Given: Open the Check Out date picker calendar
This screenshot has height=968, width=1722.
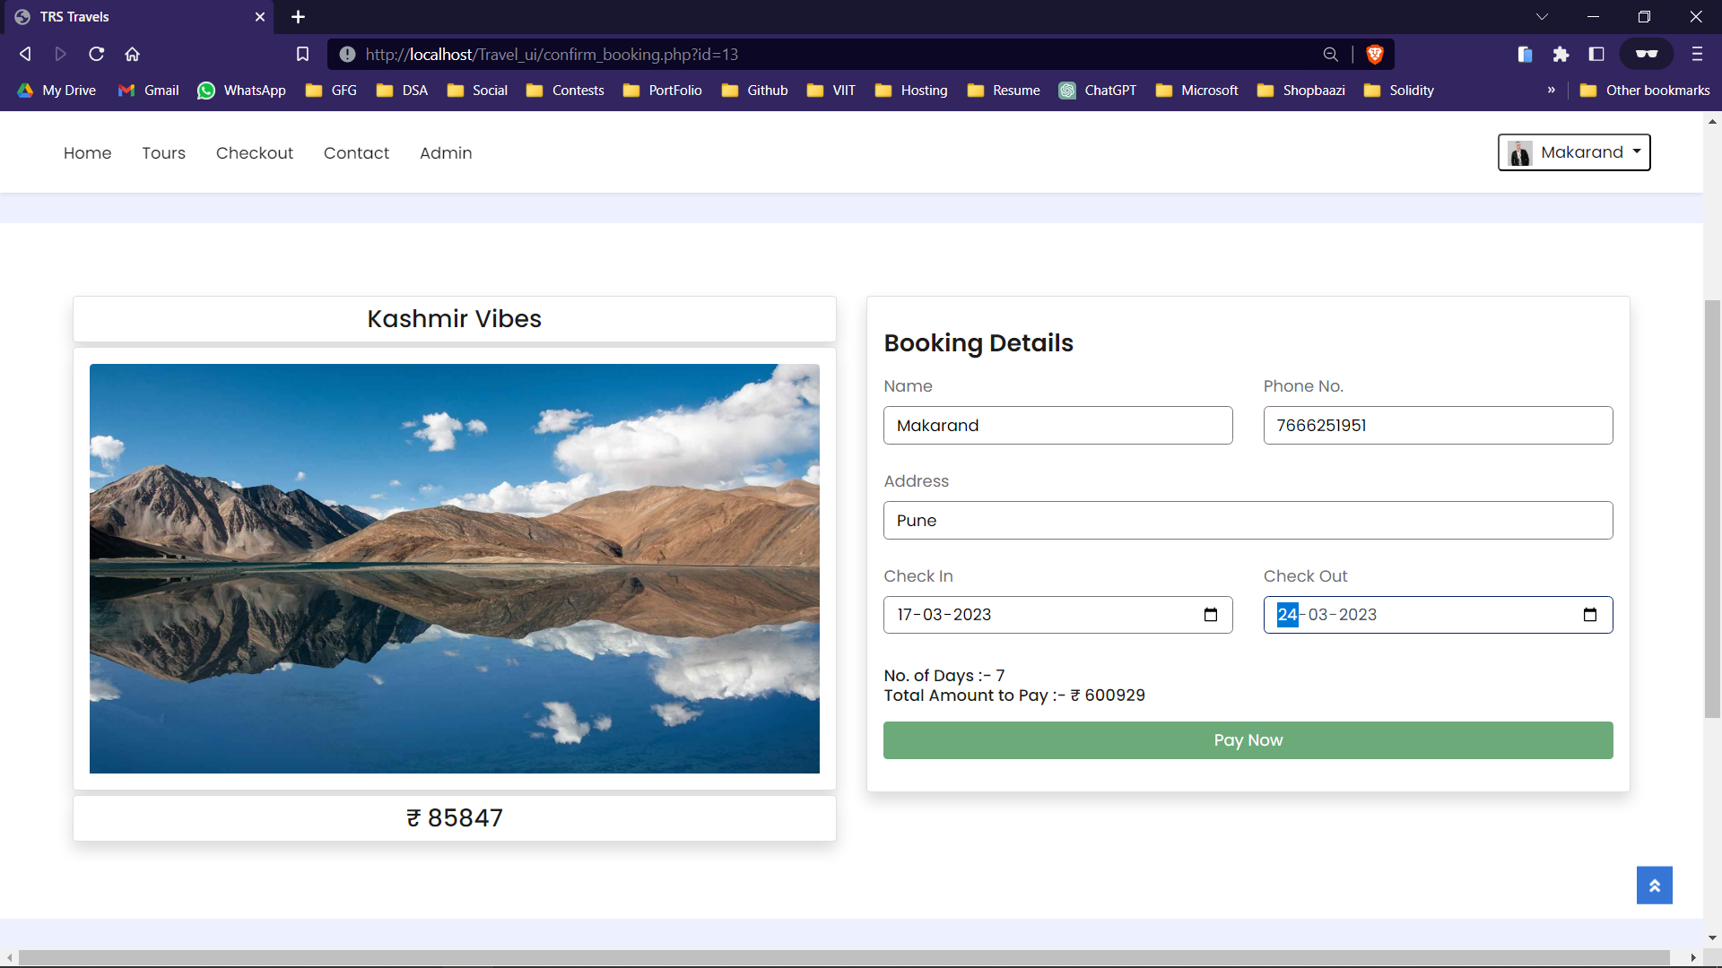Looking at the screenshot, I should point(1590,615).
